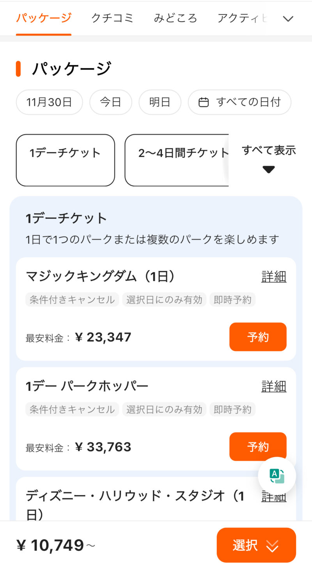312x569 pixels.
Task: View 詳細 for マジックキングダム ticket
Action: click(274, 277)
